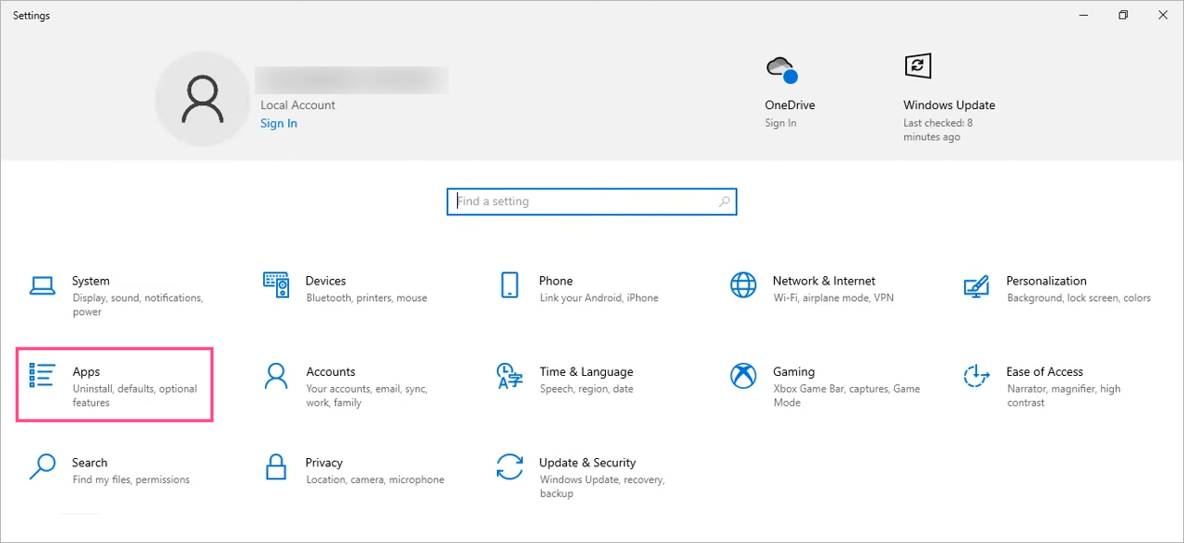Screen dimensions: 1184x543
Task: Open the Ease of Access icon
Action: tap(976, 376)
